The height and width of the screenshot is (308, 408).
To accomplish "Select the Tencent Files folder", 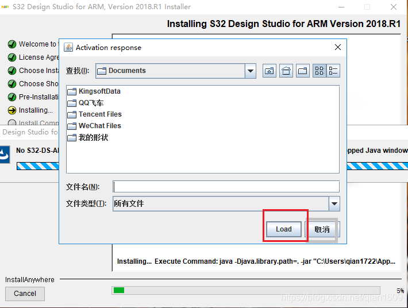I will pos(99,114).
